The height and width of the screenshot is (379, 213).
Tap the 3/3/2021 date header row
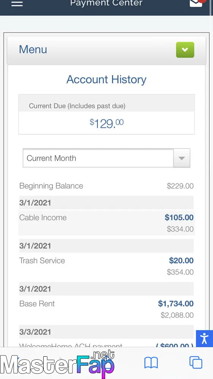[106, 332]
